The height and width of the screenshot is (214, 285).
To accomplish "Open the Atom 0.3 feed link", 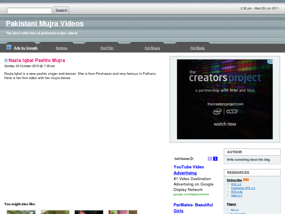I will tap(236, 196).
